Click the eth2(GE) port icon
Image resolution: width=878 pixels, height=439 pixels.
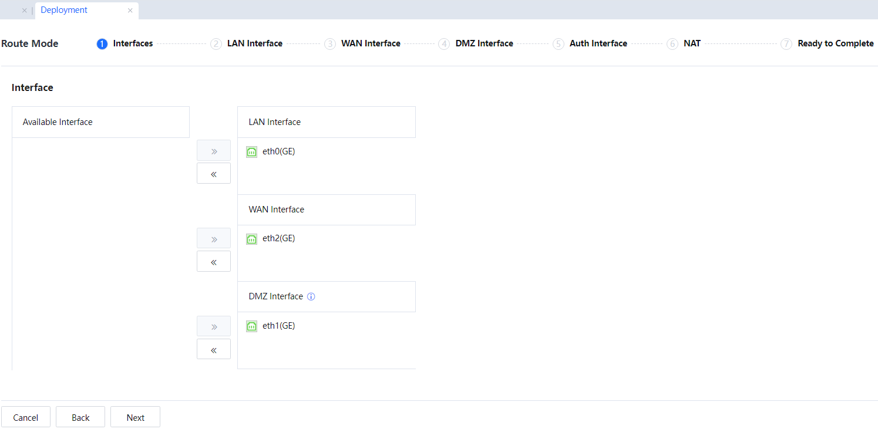[251, 239]
